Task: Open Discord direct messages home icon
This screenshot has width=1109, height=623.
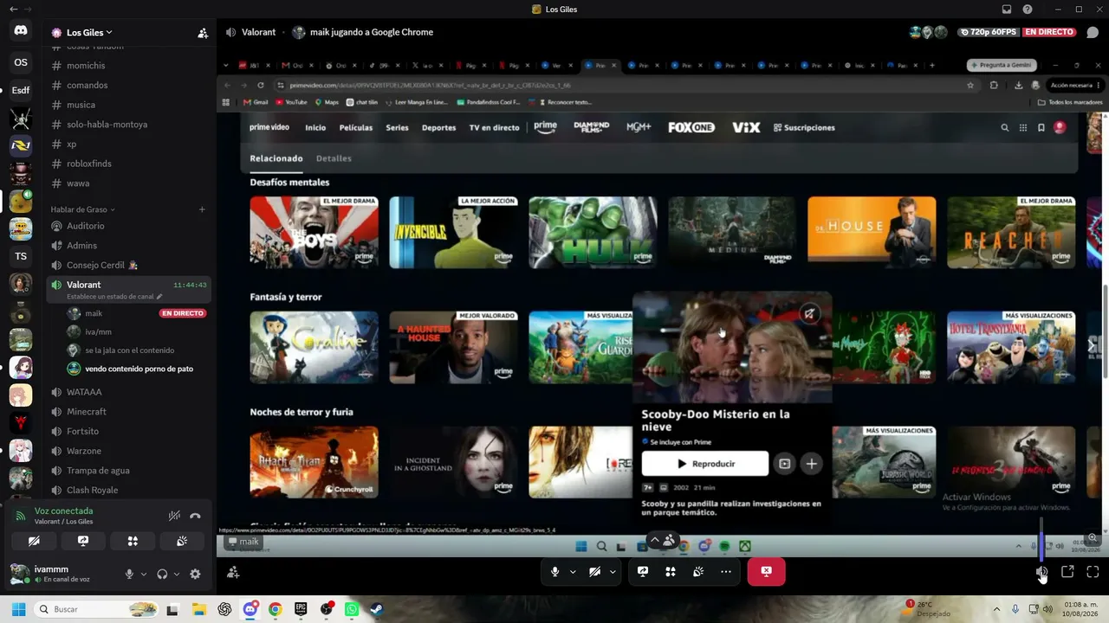Action: [x=21, y=30]
